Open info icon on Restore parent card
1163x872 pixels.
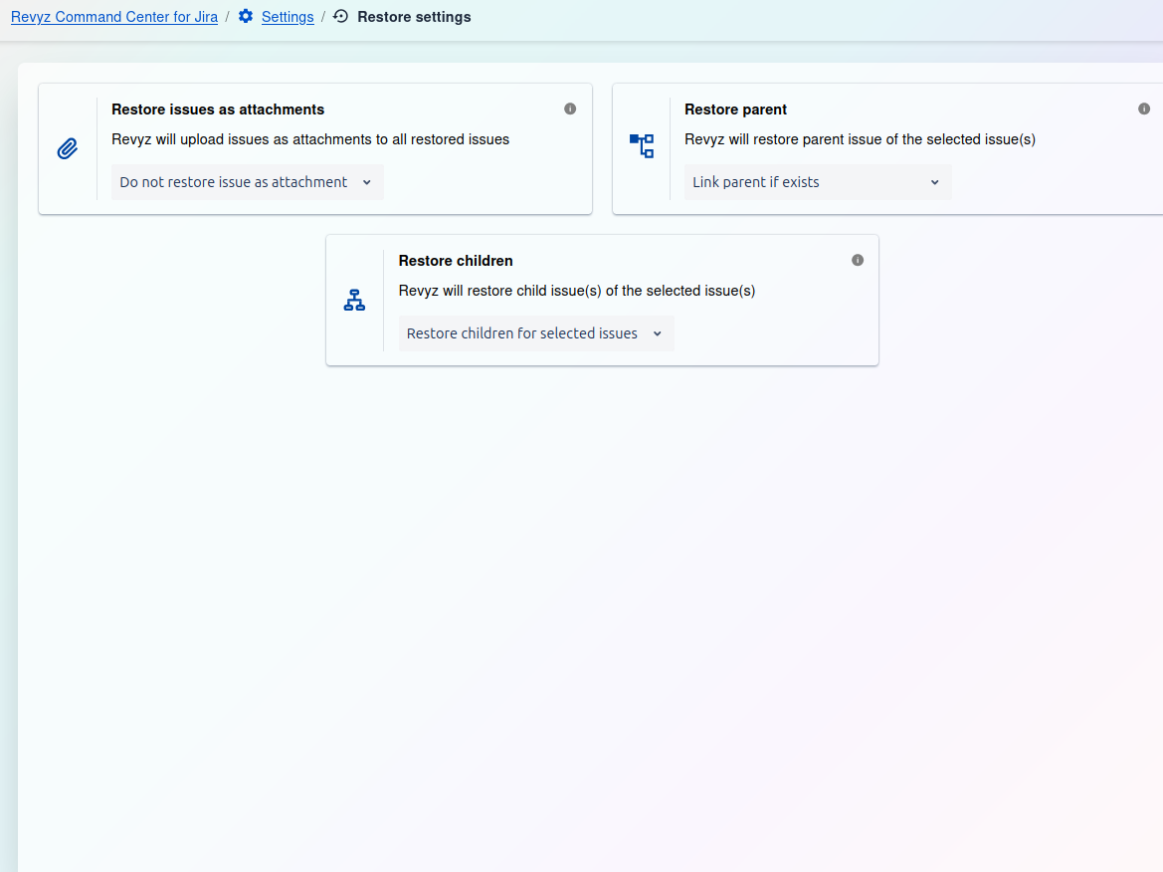[1144, 109]
